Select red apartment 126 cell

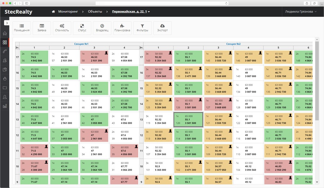tap(188, 104)
